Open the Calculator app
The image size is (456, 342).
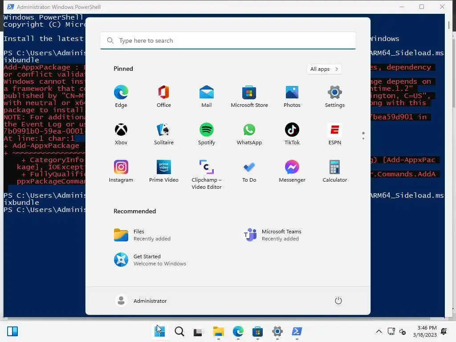click(335, 171)
